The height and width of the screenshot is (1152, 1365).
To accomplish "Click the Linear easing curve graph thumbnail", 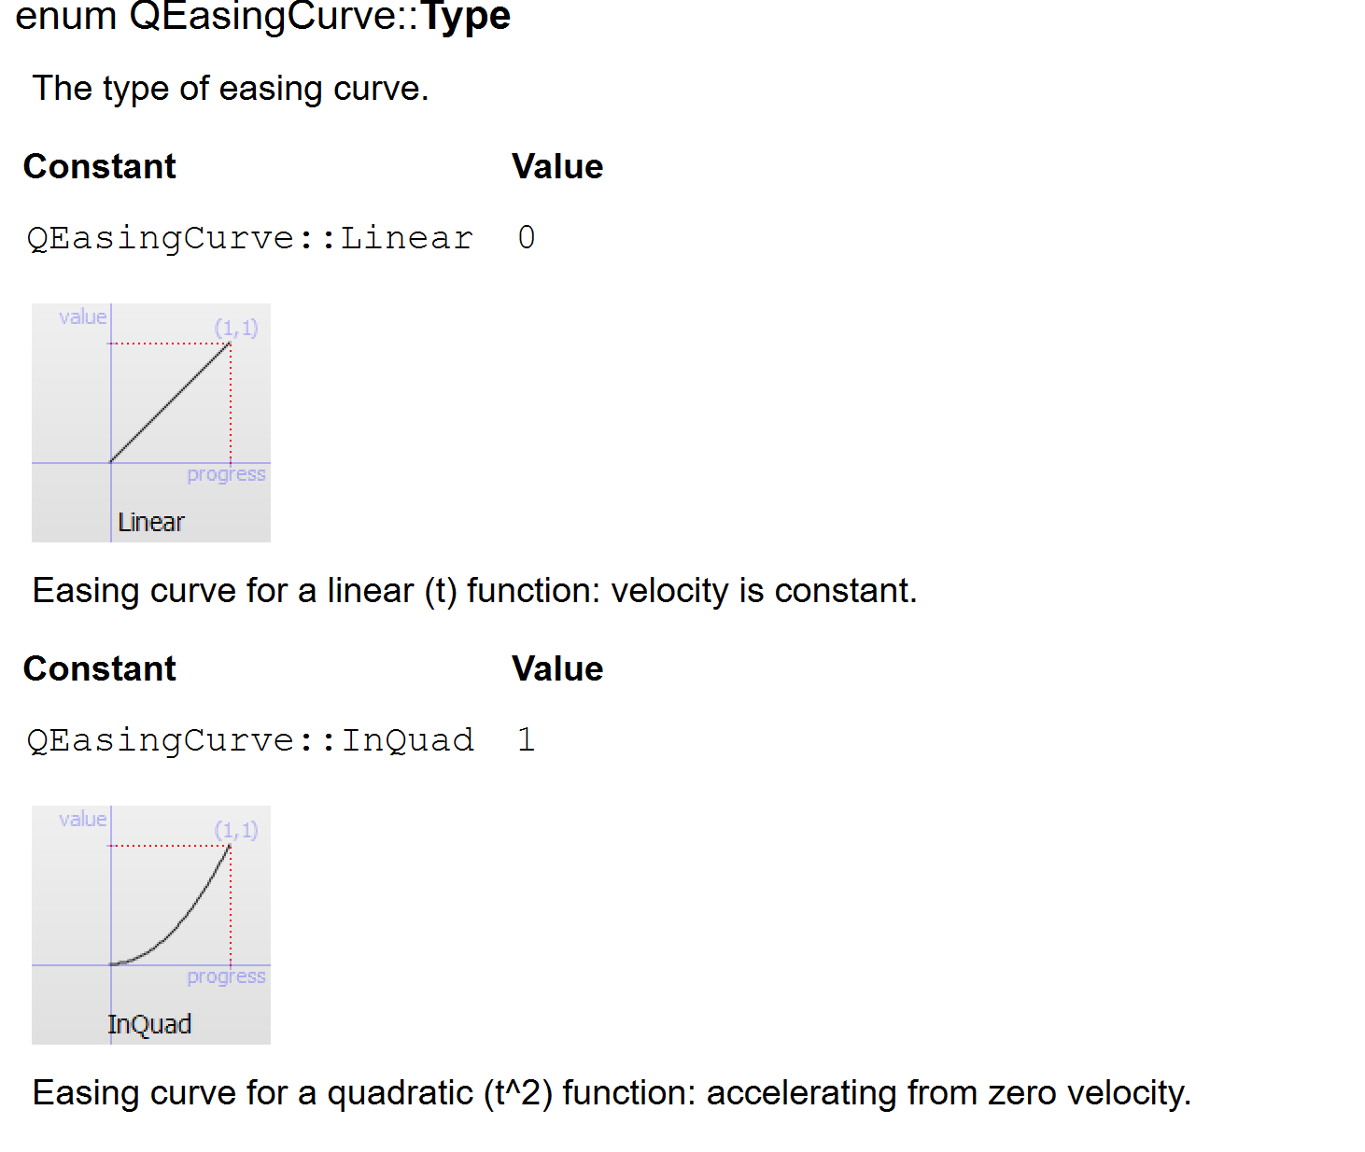I will (151, 423).
